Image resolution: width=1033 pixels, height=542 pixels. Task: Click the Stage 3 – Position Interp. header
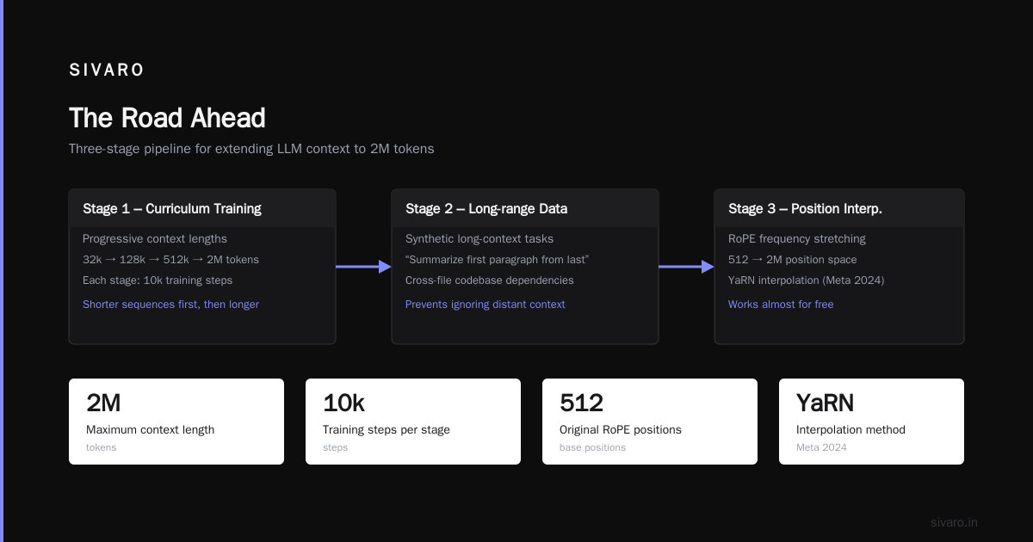tap(805, 208)
